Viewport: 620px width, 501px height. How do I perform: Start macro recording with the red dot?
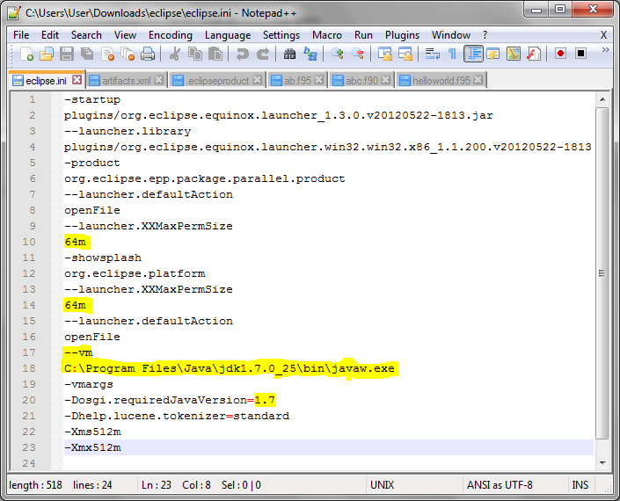(560, 54)
